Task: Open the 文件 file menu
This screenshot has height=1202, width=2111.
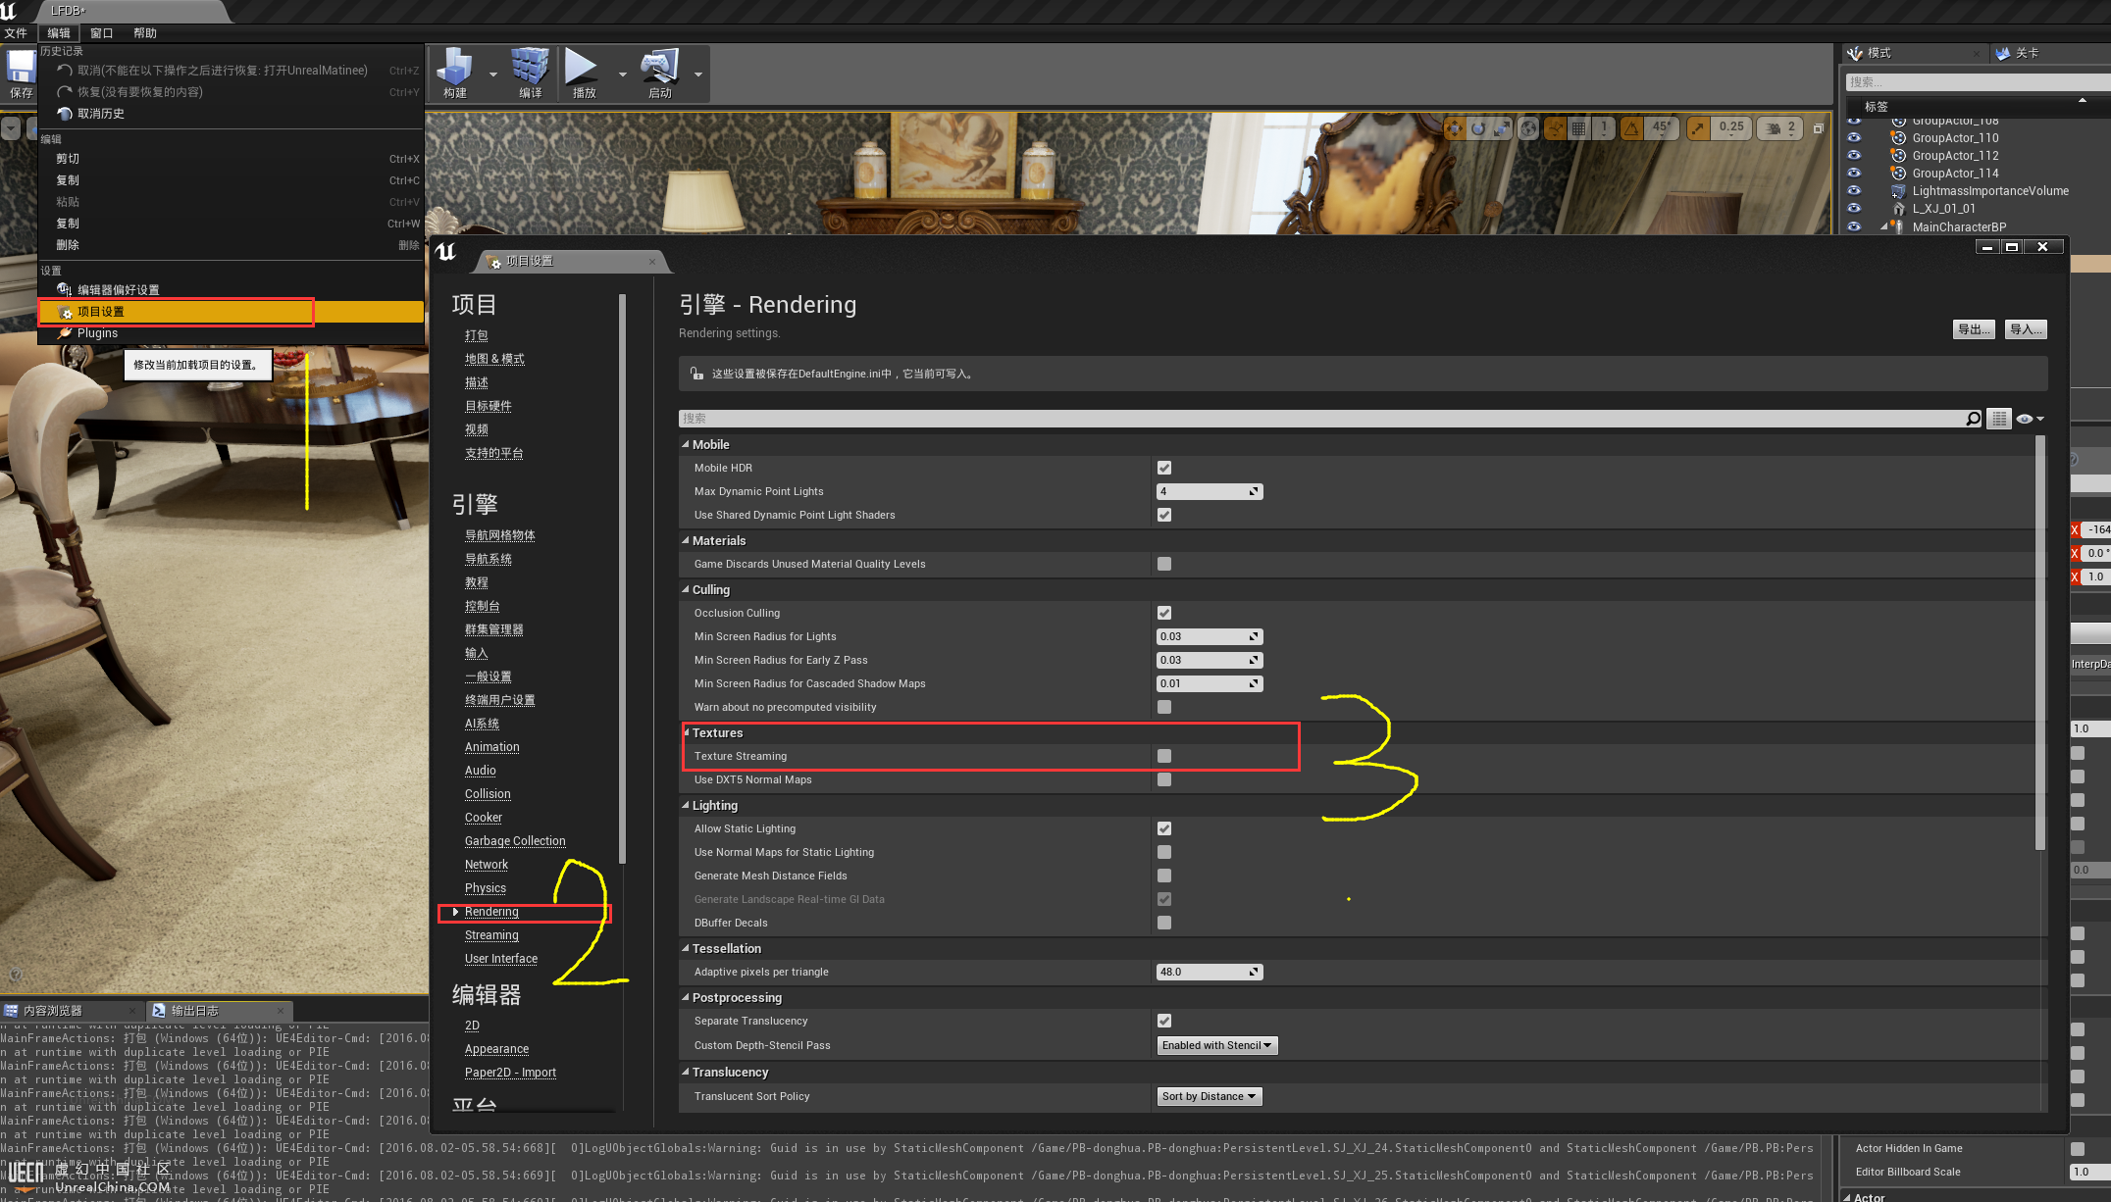Action: tap(16, 33)
